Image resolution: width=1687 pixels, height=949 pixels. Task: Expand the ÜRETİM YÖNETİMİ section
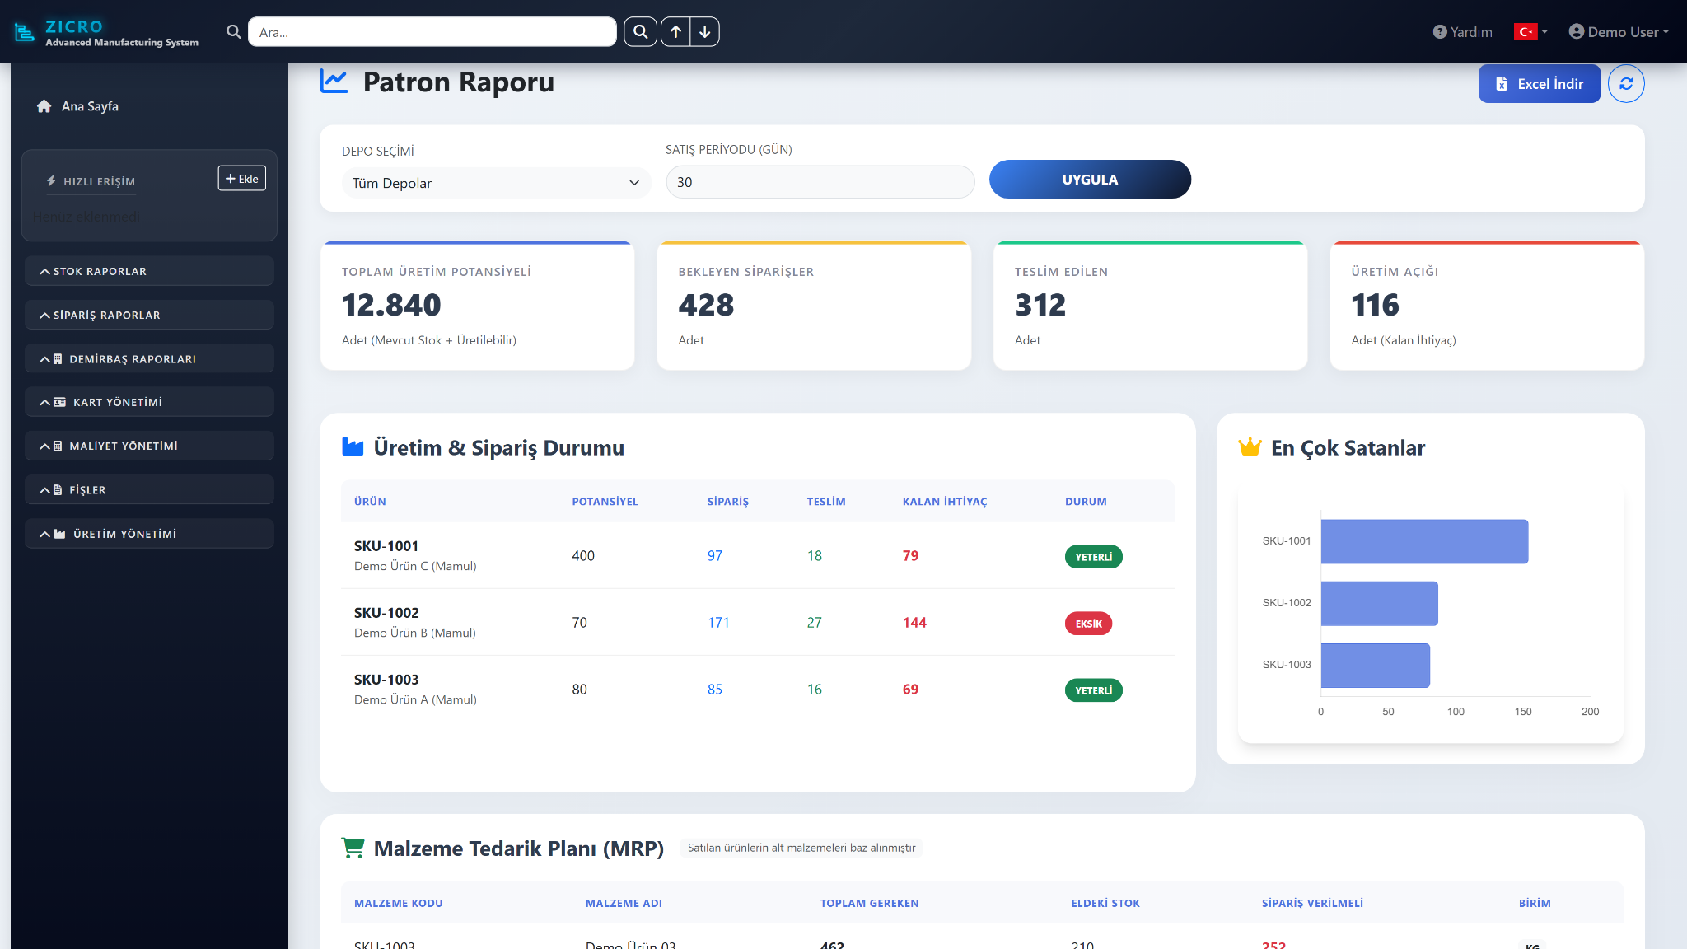(149, 534)
